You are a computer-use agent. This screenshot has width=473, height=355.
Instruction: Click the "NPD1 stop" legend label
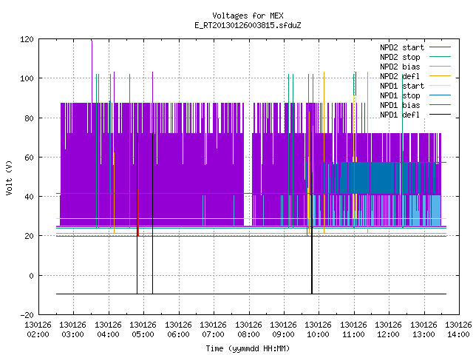click(x=400, y=95)
